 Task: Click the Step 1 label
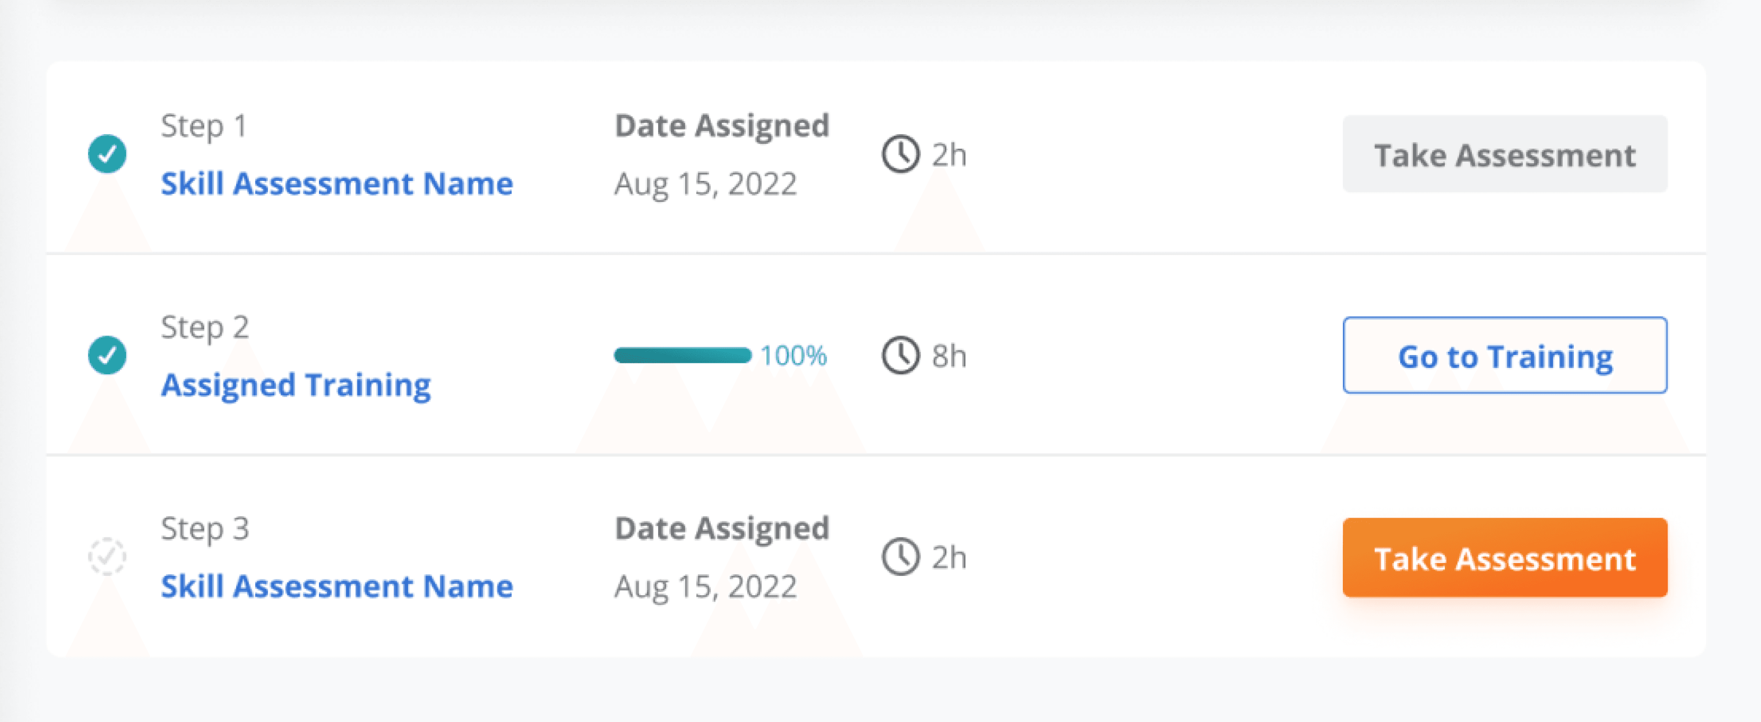pos(204,126)
